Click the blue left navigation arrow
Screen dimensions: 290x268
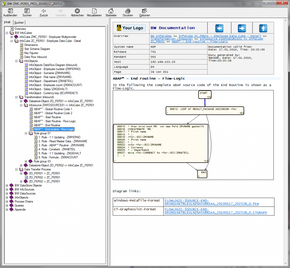click(219, 28)
